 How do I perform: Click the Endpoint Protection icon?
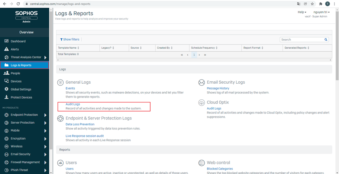(x=7, y=115)
